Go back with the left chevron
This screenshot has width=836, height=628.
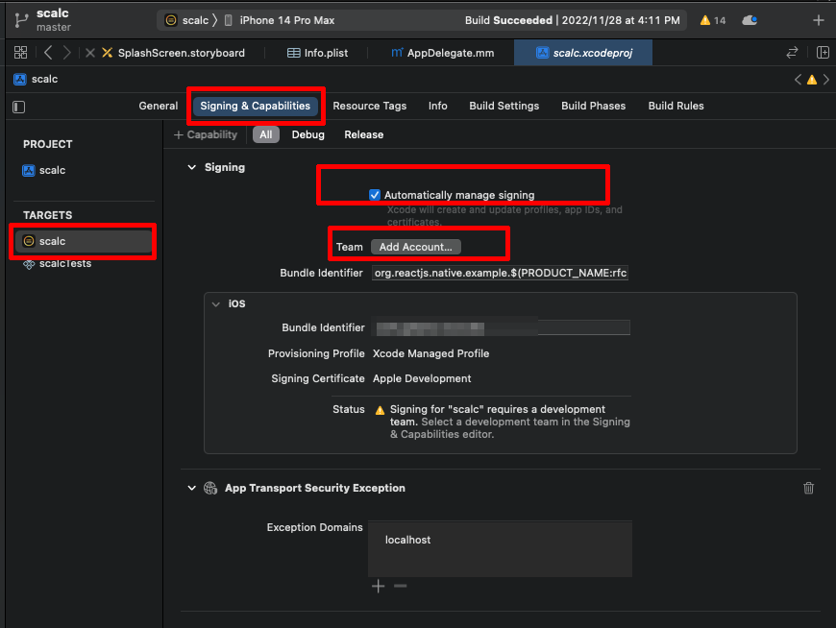click(x=48, y=52)
